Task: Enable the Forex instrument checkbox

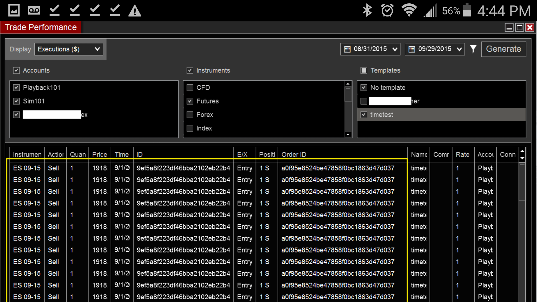Action: (190, 115)
